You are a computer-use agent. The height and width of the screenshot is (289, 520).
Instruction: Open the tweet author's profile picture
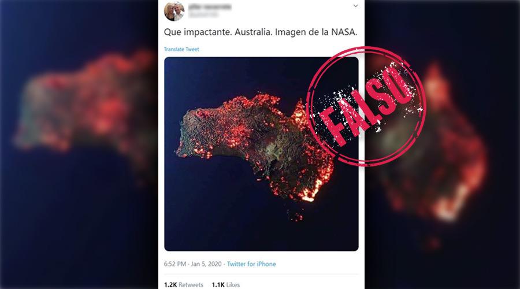[174, 10]
